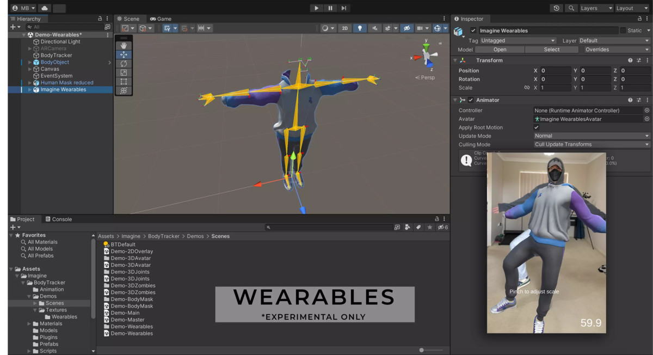The image size is (653, 355).
Task: Uncheck the Imagine Wearables active checkbox
Action: pyautogui.click(x=473, y=30)
